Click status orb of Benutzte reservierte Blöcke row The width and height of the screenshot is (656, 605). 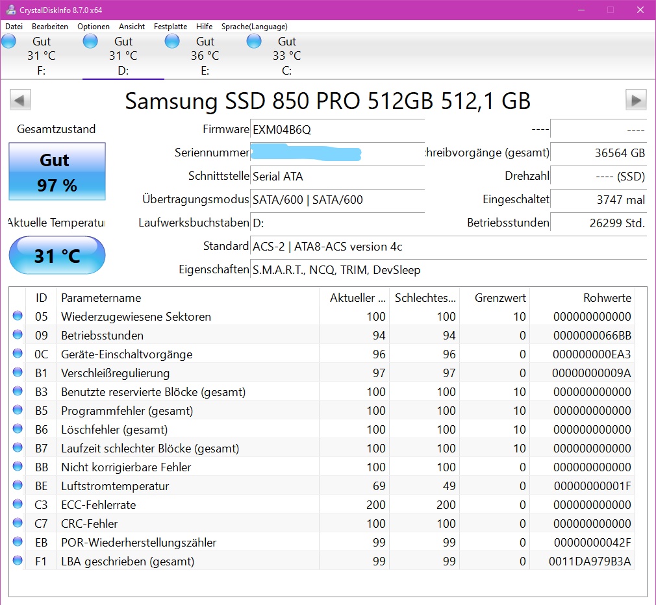(x=18, y=391)
